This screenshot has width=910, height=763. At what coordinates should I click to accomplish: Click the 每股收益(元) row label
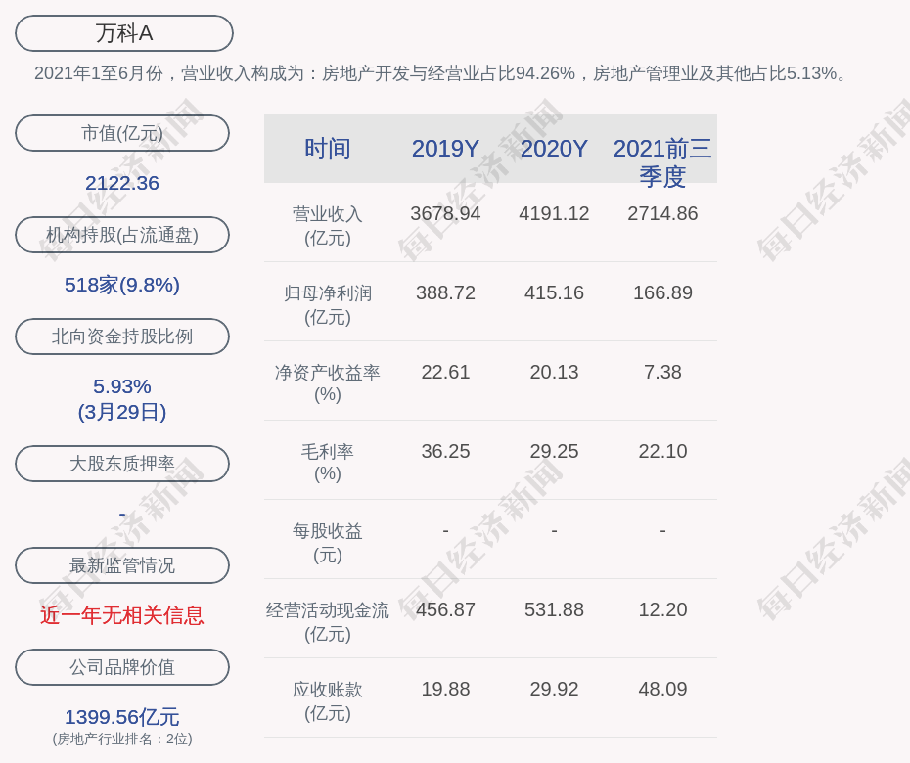328,543
